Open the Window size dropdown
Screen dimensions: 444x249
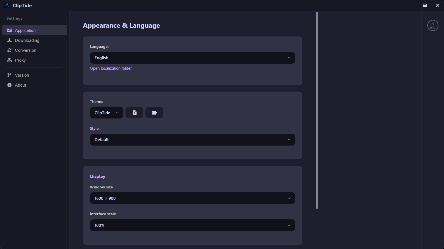click(192, 198)
